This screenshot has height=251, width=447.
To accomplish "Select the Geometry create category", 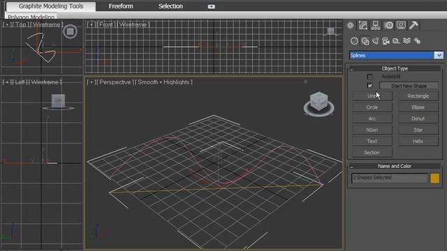I will pos(354,41).
